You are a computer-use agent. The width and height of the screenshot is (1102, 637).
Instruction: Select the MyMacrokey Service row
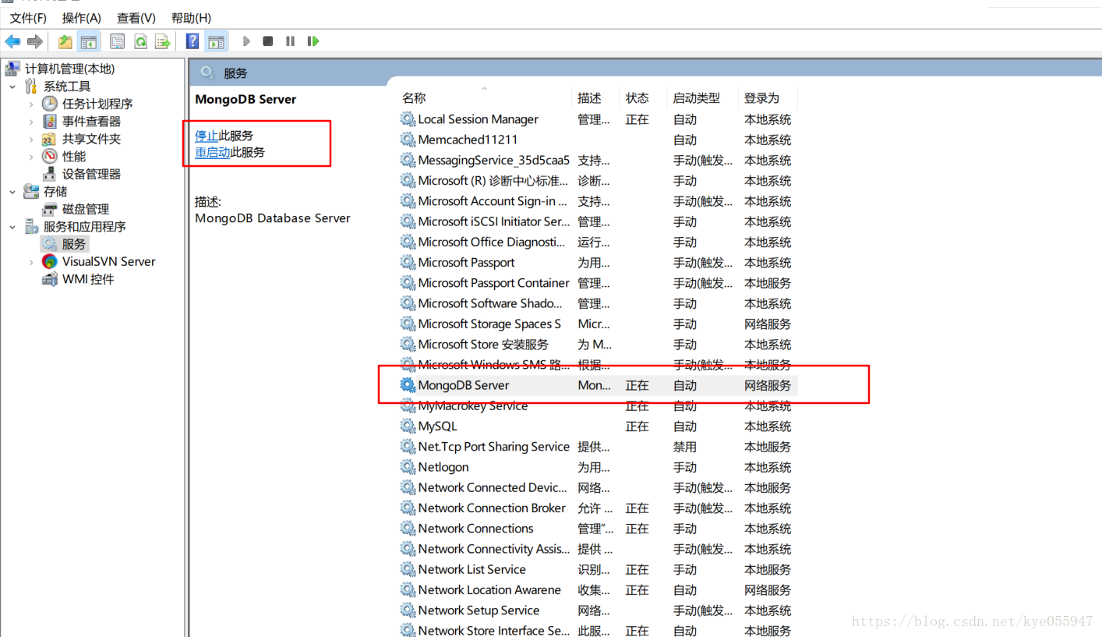point(597,405)
